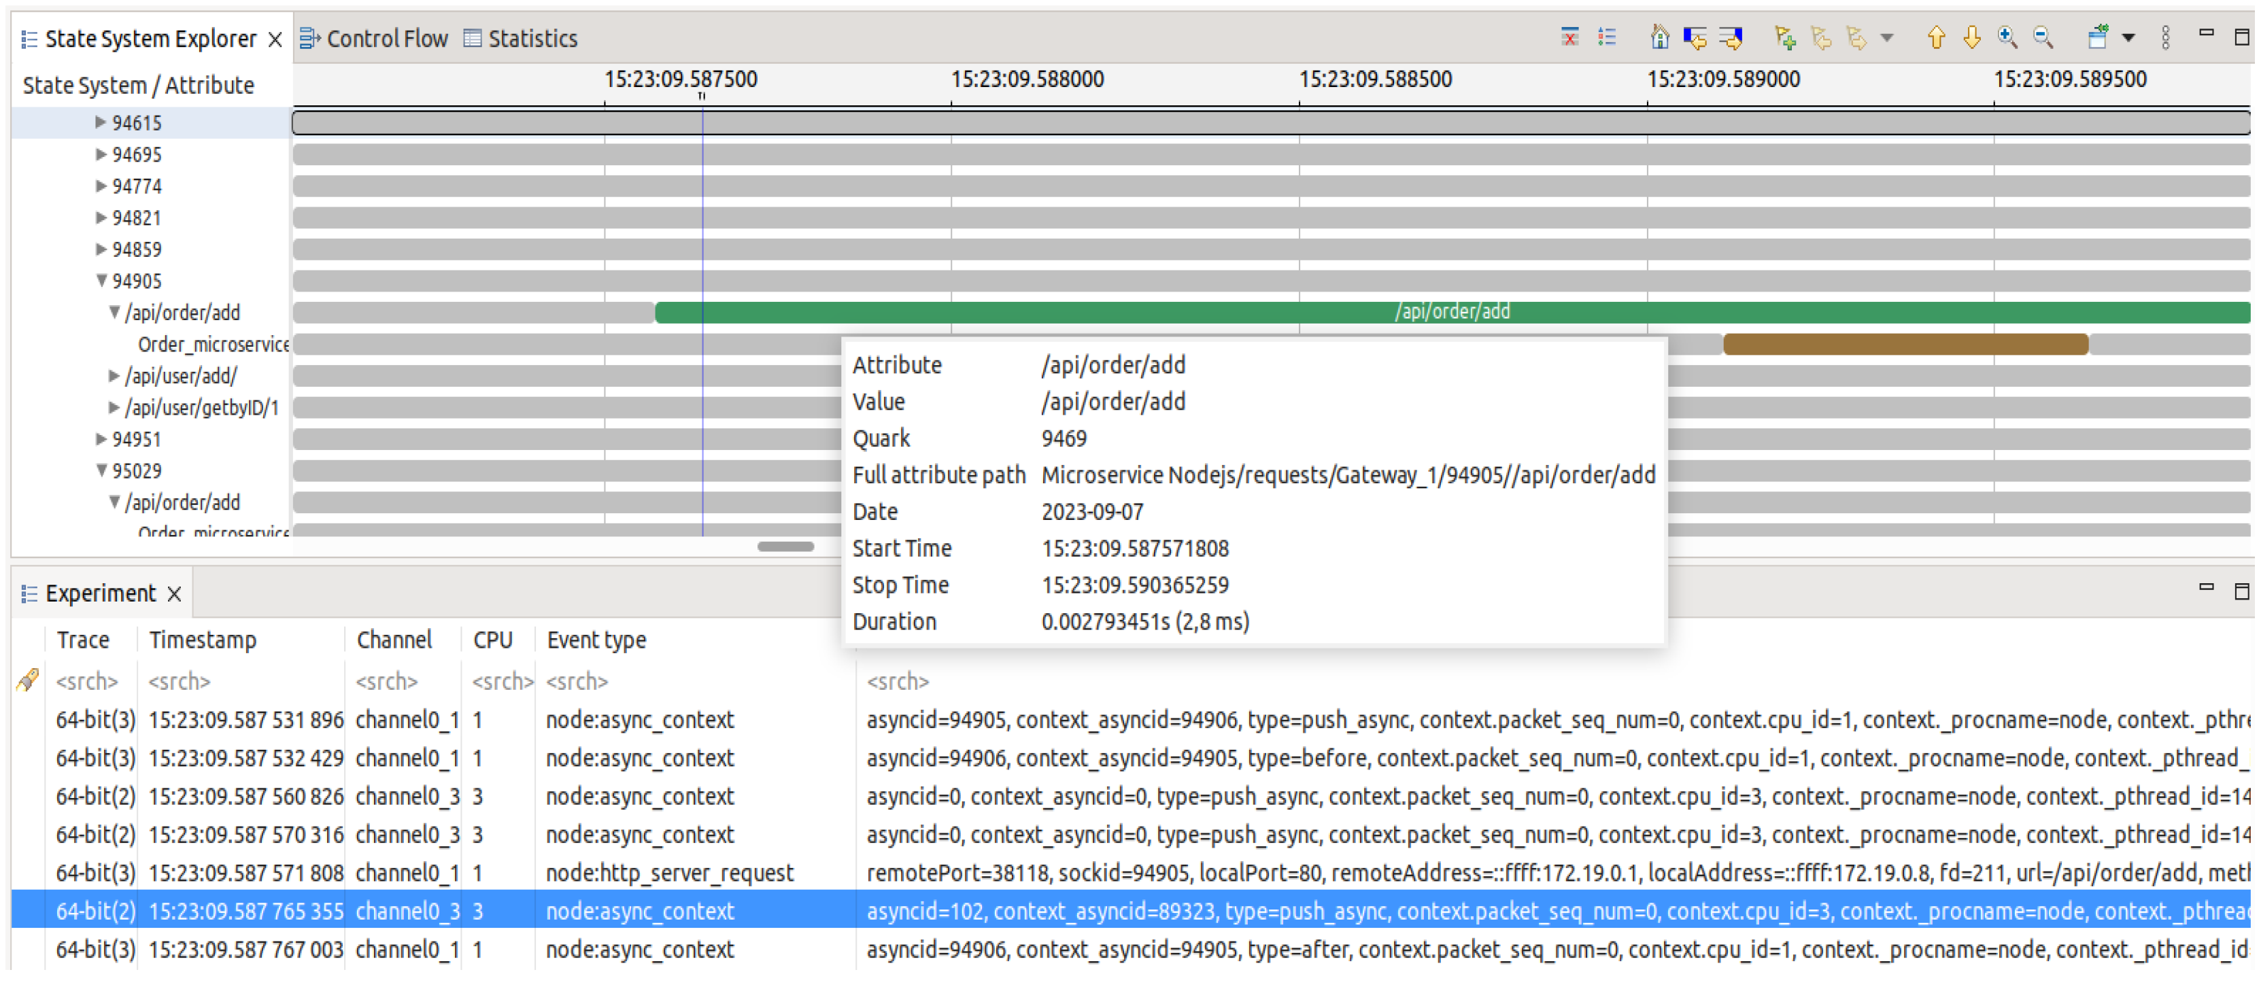Viewport: 2259px width, 989px height.
Task: Click the Reset Time Scale home icon
Action: pyautogui.click(x=1659, y=37)
